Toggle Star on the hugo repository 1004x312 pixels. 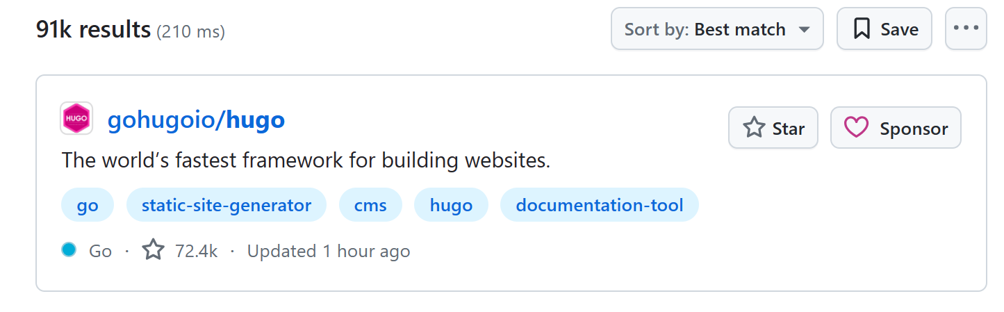point(773,128)
